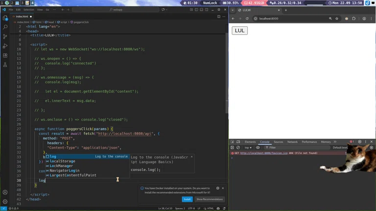Image resolution: width=376 pixels, height=211 pixels.
Task: Toggle live expression eye icon
Action: coord(258,147)
